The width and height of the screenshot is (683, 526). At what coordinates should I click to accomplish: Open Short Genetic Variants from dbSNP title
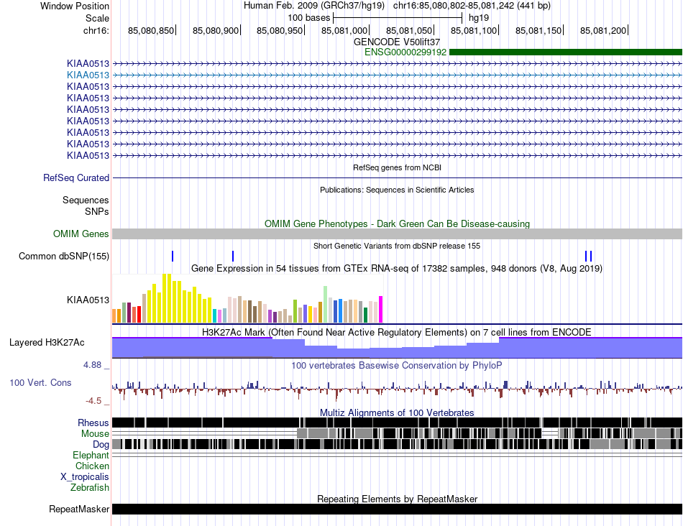(x=397, y=246)
